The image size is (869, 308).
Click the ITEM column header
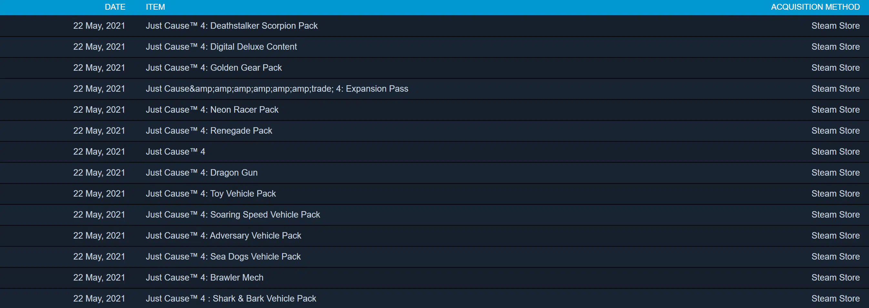click(155, 7)
